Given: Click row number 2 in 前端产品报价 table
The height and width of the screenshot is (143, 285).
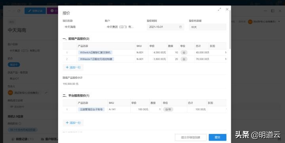Looking at the screenshot, I should pyautogui.click(x=67, y=59).
